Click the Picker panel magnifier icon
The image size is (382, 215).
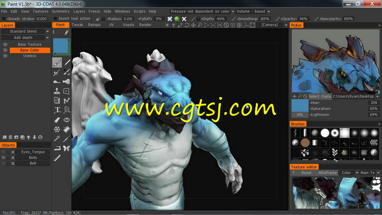click(x=300, y=97)
